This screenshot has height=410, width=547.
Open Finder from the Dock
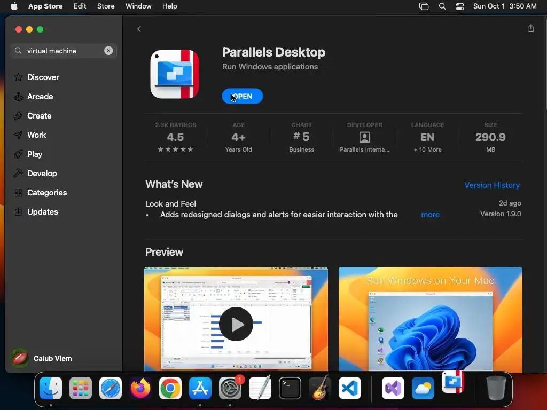(x=51, y=388)
